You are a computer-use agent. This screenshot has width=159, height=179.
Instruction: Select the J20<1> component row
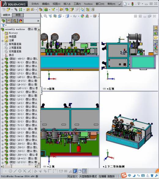click(21, 144)
